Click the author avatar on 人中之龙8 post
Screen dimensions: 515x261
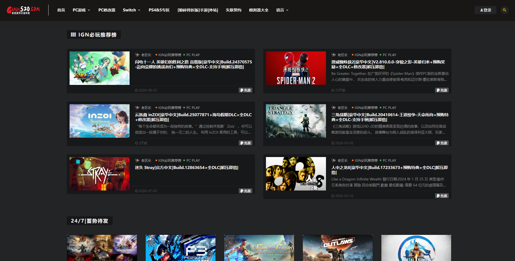point(334,160)
